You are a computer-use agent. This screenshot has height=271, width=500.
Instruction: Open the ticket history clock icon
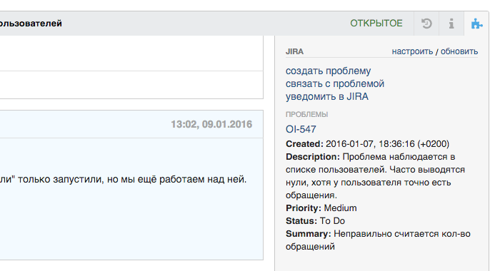pos(426,24)
